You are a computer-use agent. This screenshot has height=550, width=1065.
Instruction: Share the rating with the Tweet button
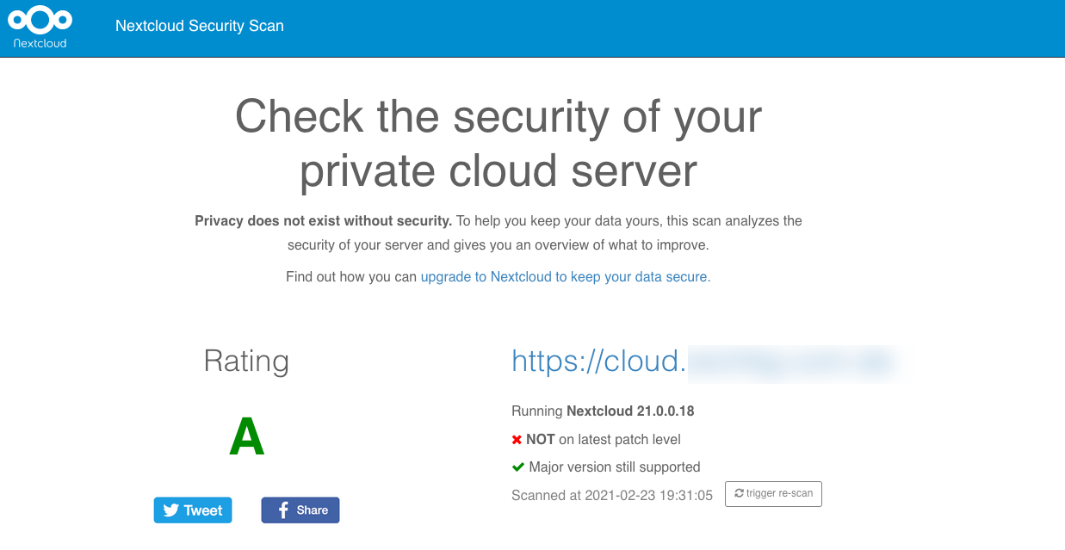coord(194,510)
